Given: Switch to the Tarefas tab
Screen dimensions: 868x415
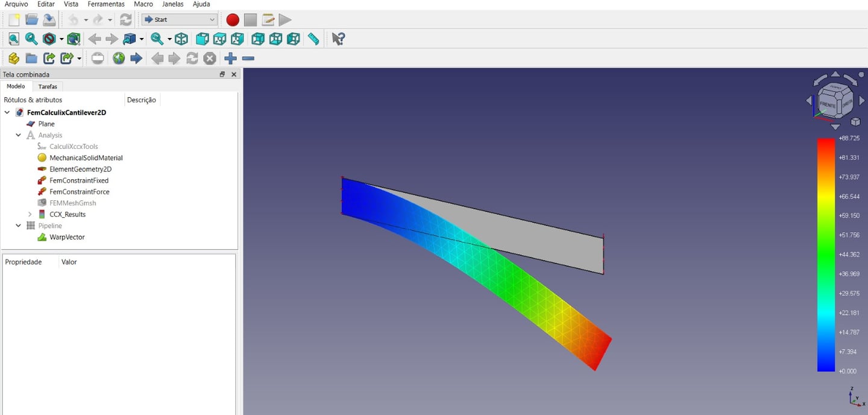Looking at the screenshot, I should [48, 86].
